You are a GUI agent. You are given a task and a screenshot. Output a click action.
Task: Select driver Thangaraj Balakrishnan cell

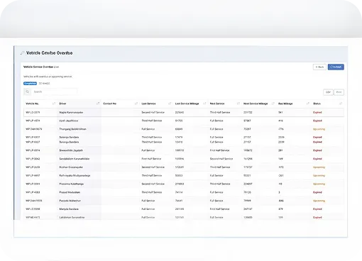pyautogui.click(x=72, y=129)
